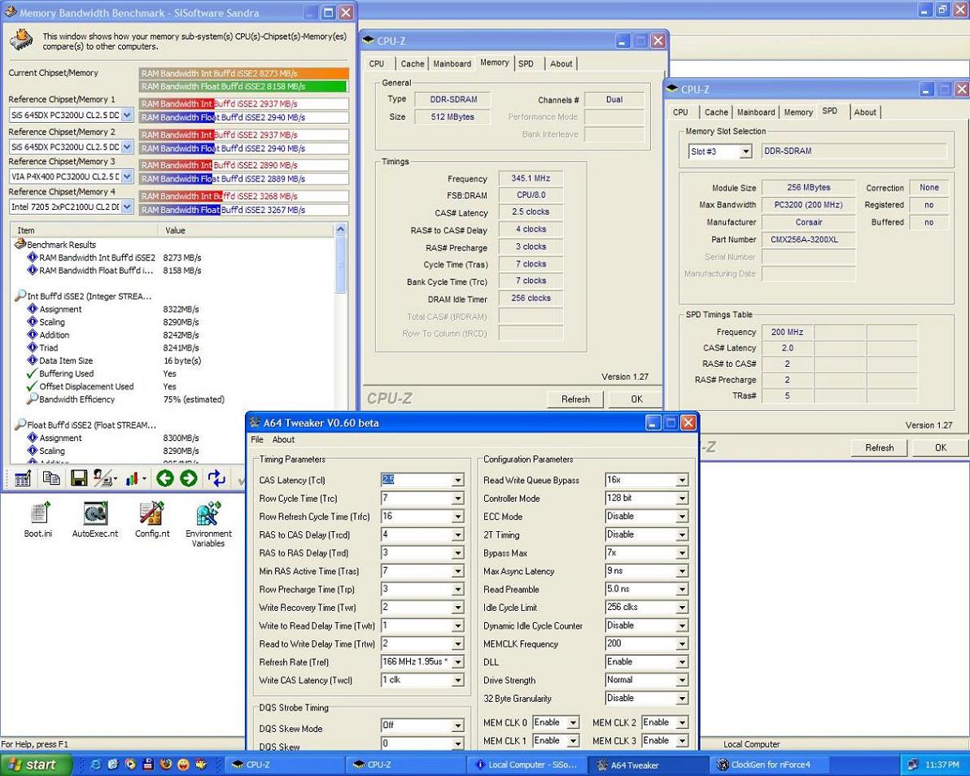The image size is (970, 776).
Task: Click the green back arrow in Sandra
Action: click(164, 478)
